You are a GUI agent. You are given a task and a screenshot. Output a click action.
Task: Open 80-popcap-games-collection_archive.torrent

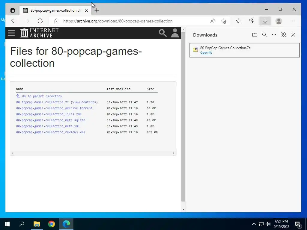point(54,108)
